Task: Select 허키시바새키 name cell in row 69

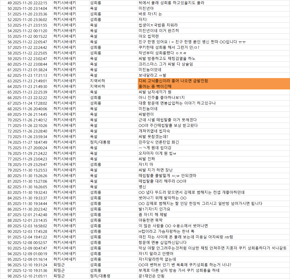Action: click(x=71, y=114)
